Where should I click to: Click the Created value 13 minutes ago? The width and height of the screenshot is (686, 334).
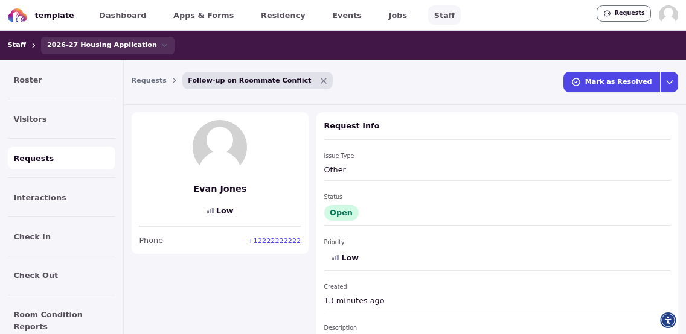coord(354,301)
